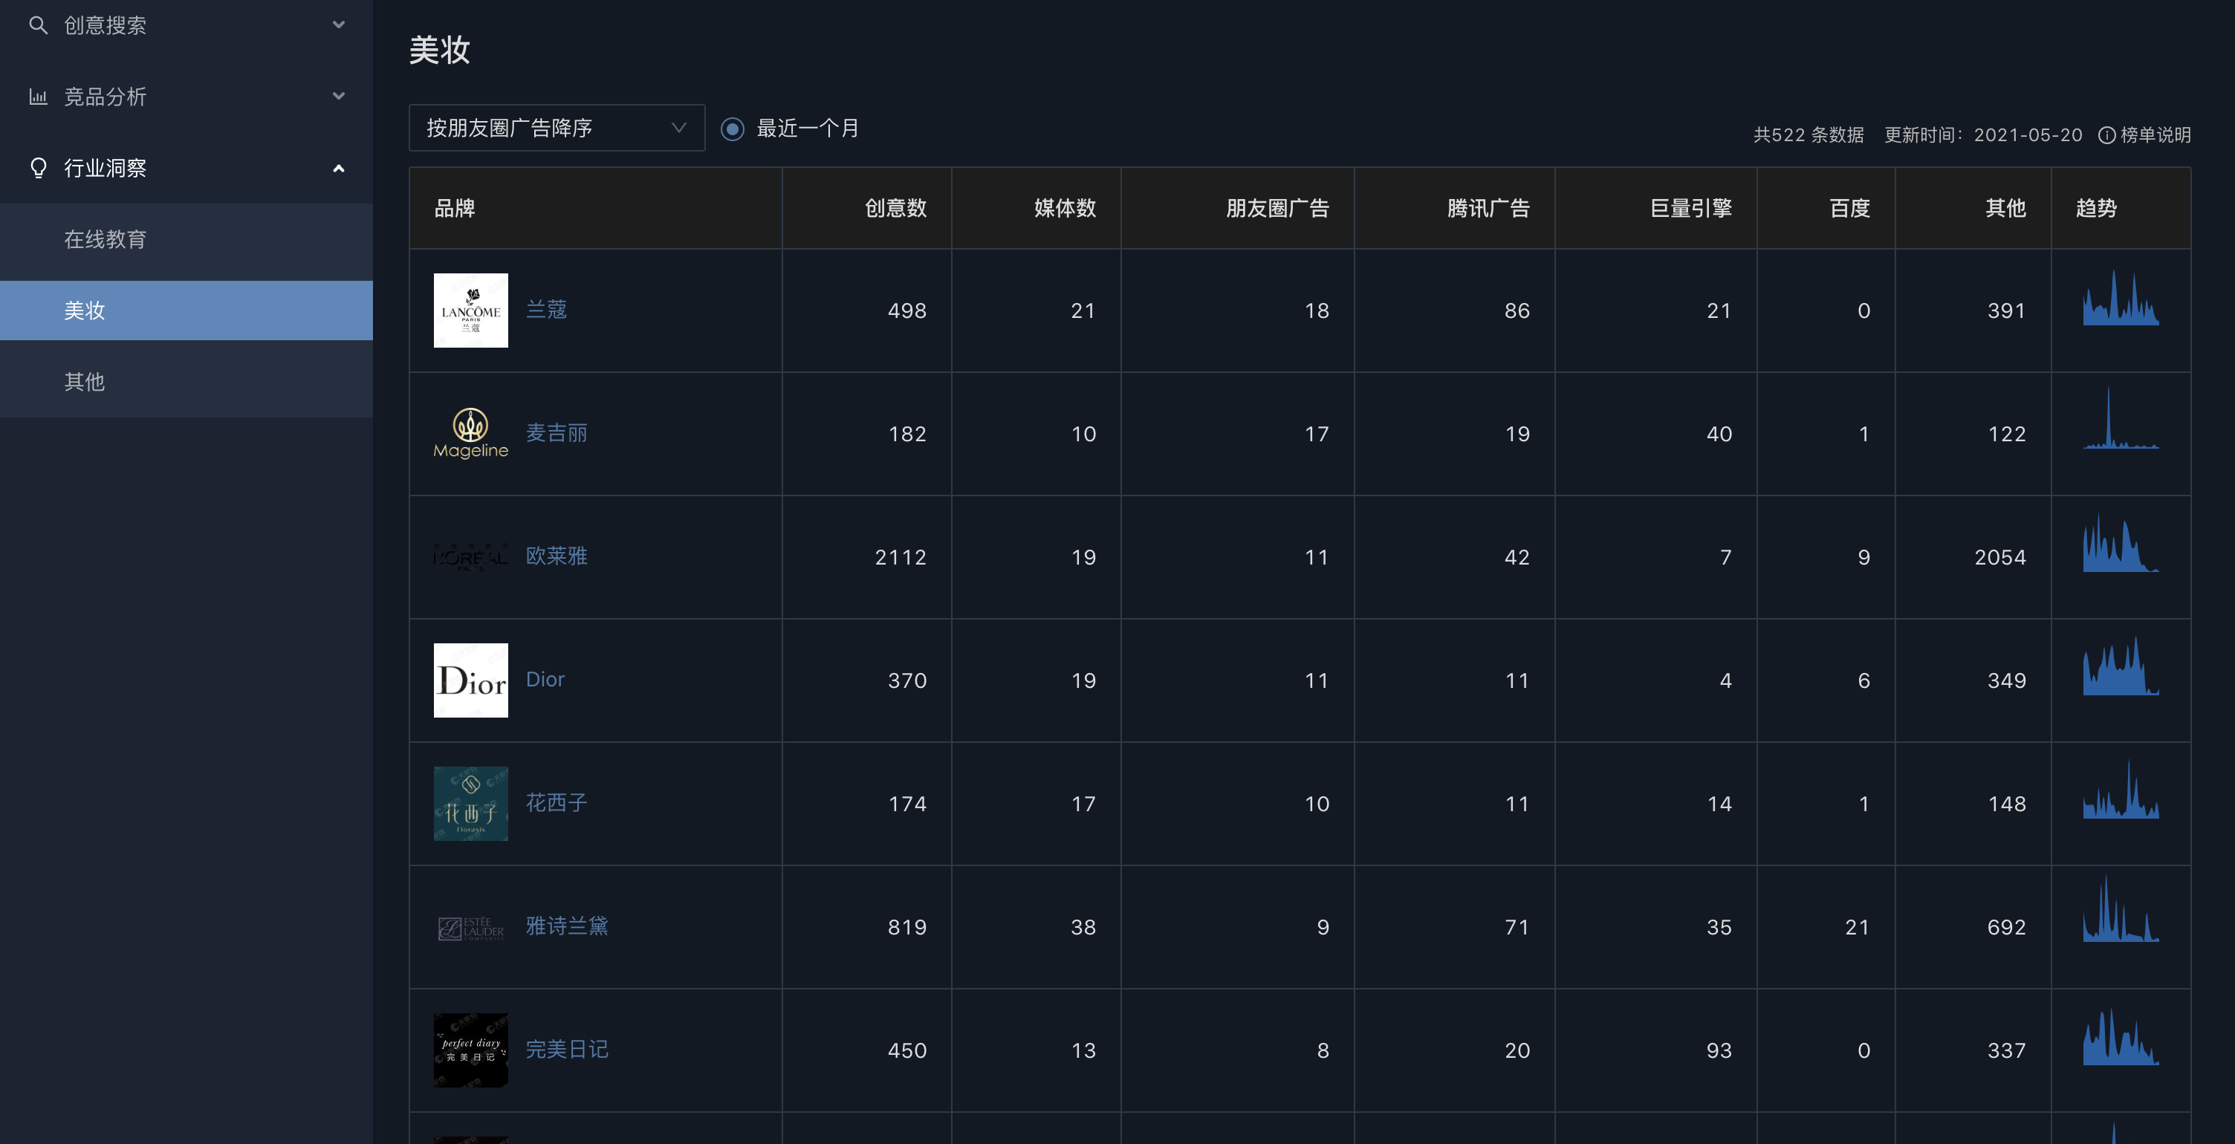Collapse the 行业洞察 section chevron
The image size is (2235, 1144).
coord(338,169)
